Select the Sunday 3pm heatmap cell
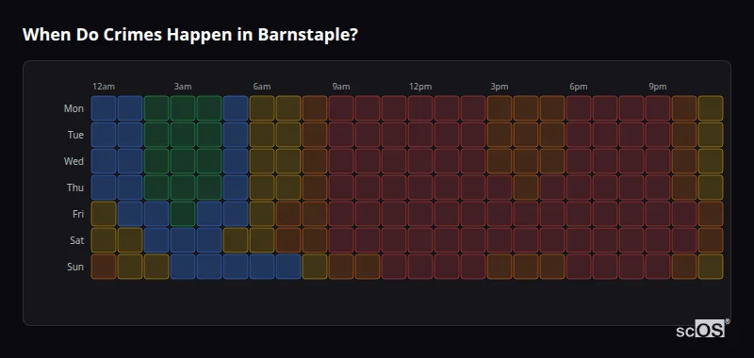The height and width of the screenshot is (358, 754). pos(500,267)
